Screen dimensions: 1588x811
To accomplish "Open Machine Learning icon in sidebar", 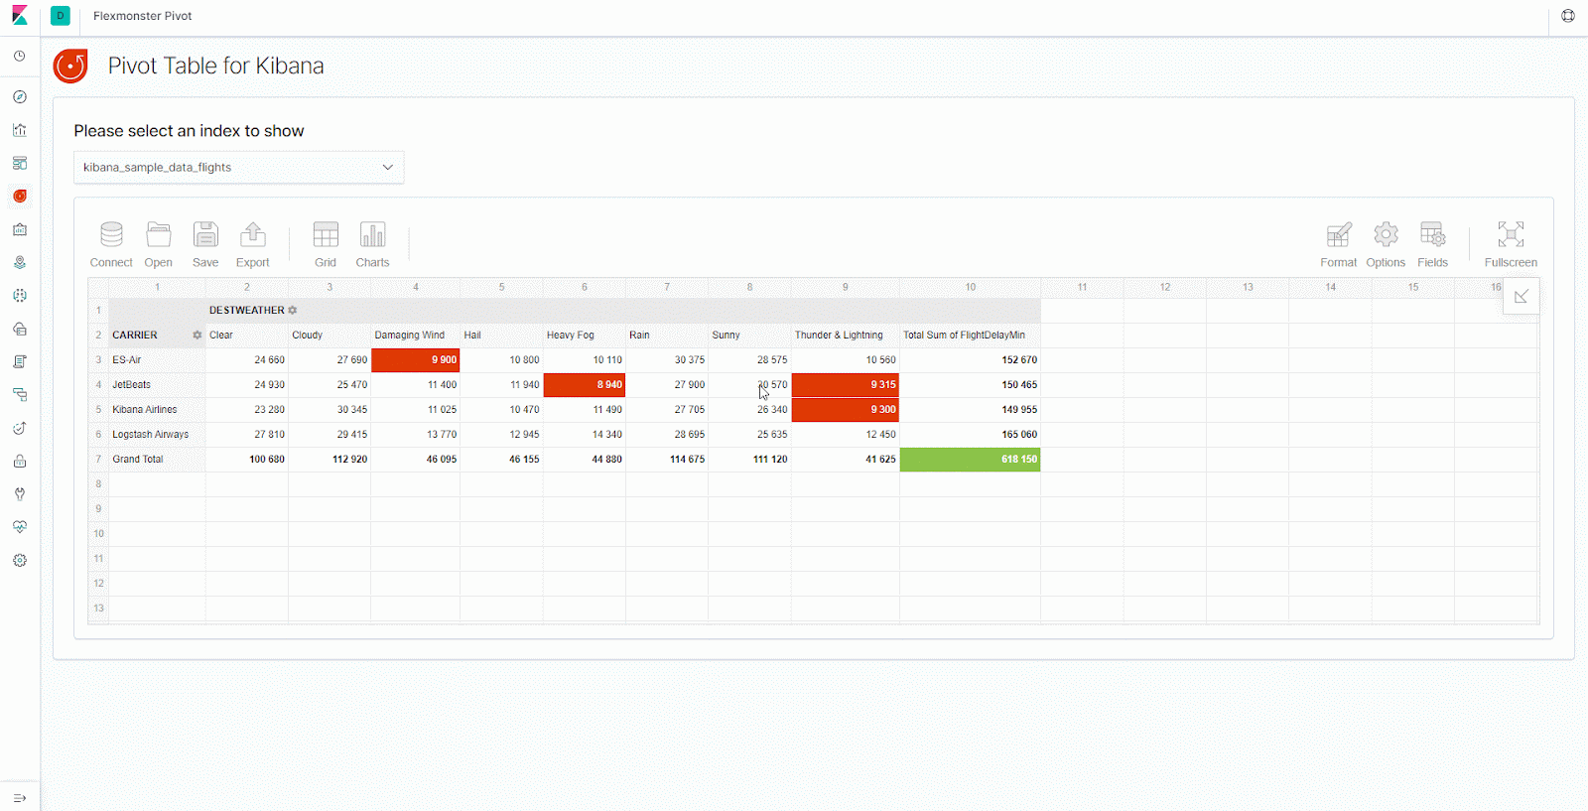I will [20, 296].
